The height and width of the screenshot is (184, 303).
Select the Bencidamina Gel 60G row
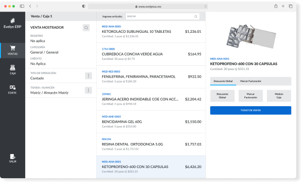point(151,122)
